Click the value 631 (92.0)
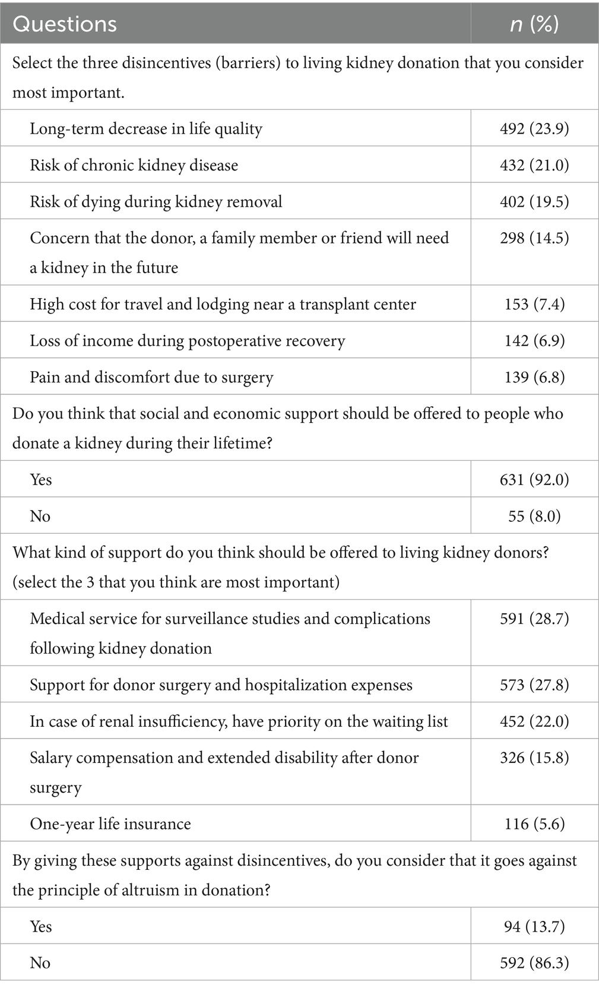The image size is (599, 991). pos(534,480)
